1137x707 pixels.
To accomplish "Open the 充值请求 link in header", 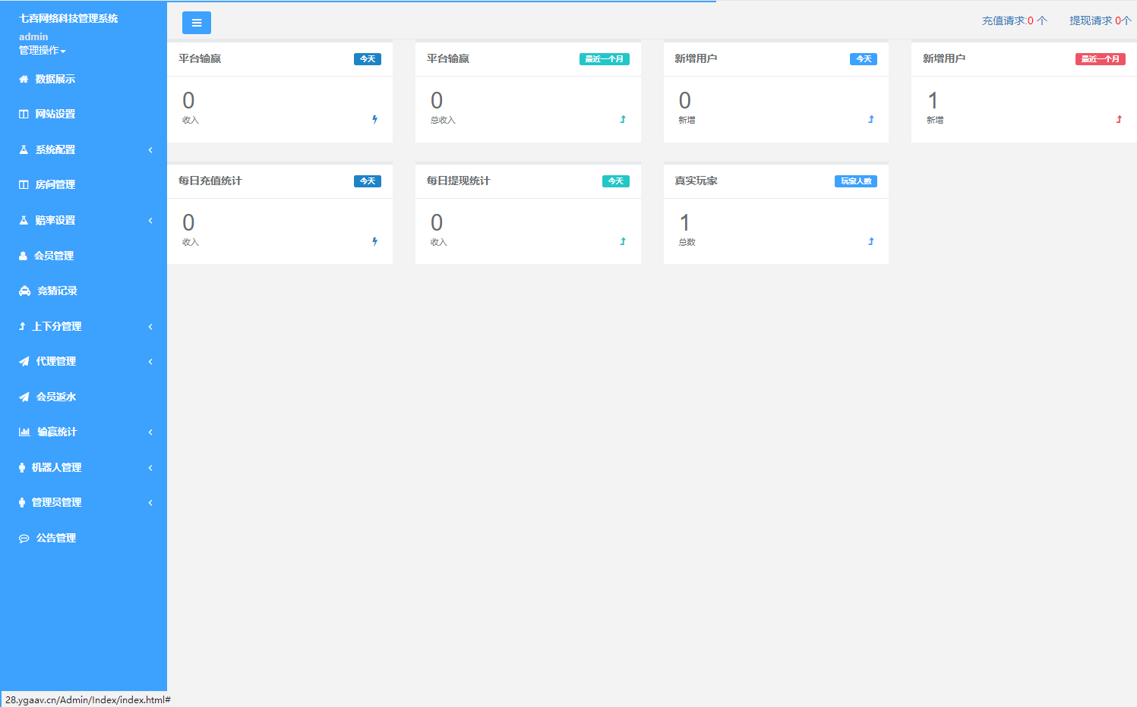I will tap(1014, 20).
